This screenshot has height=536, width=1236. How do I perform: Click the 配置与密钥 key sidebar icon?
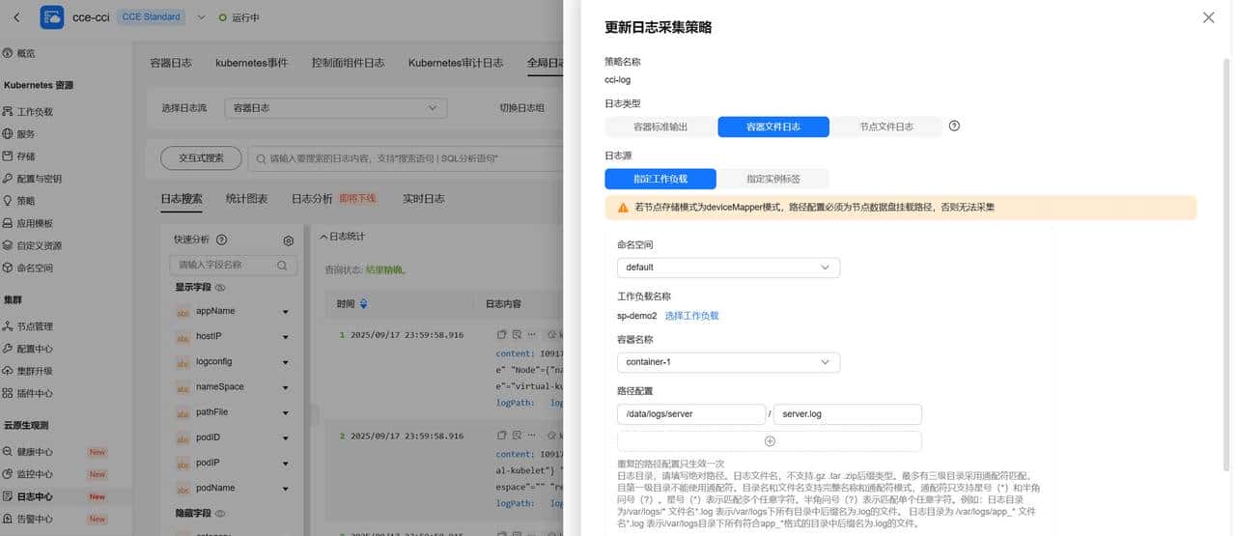[x=8, y=179]
